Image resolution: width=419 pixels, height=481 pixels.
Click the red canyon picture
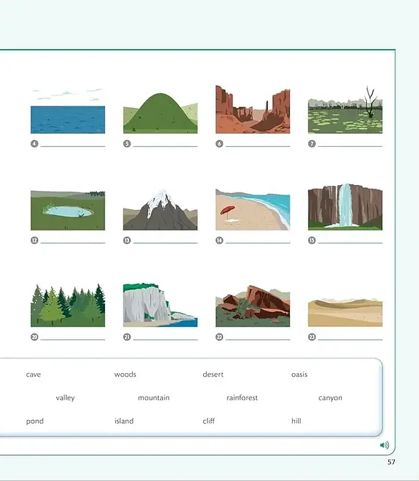[x=253, y=109]
